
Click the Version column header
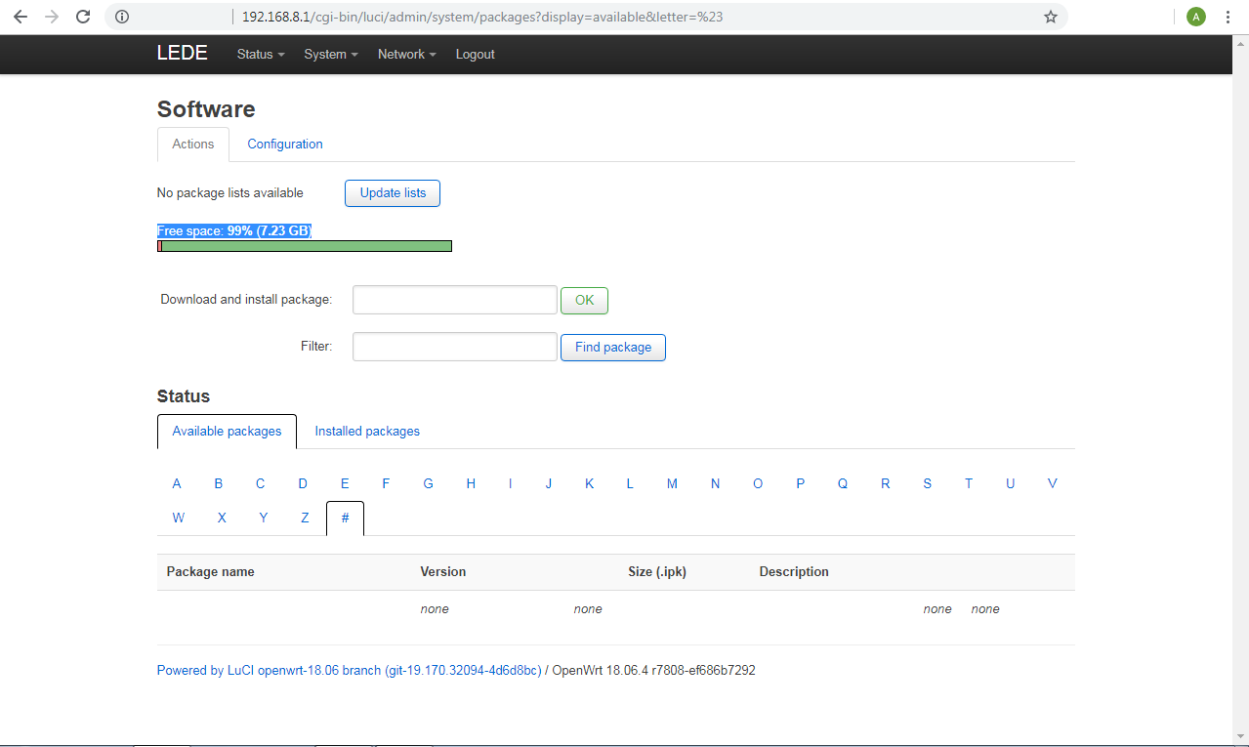(x=443, y=572)
